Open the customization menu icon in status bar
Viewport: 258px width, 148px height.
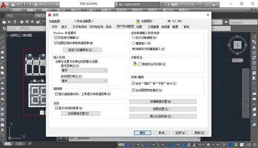[x=255, y=145]
